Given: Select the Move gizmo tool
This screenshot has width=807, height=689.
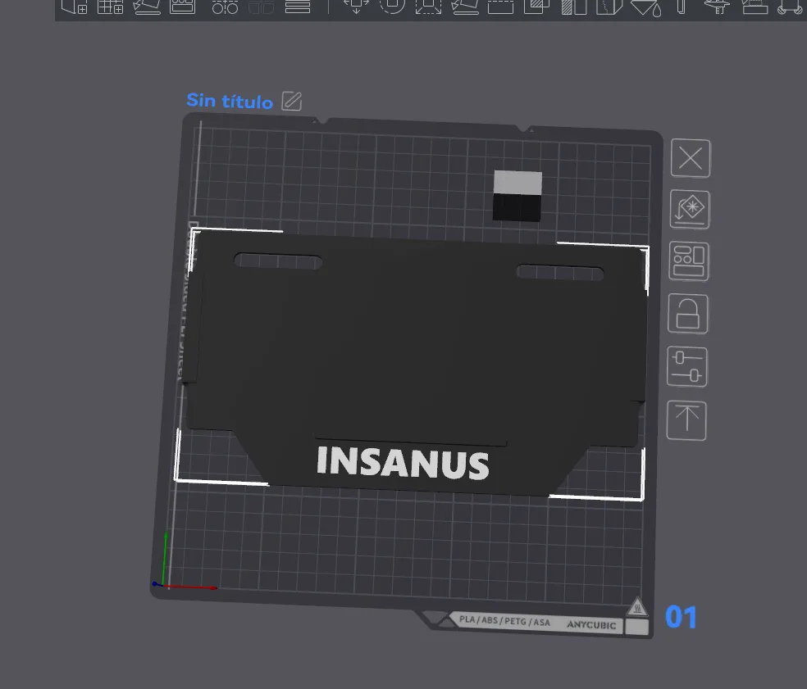Looking at the screenshot, I should click(356, 7).
